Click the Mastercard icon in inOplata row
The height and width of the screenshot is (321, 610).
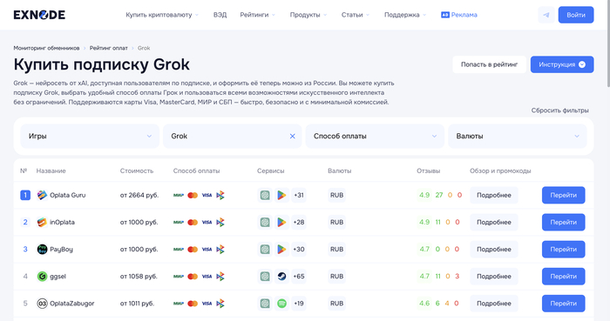point(193,223)
